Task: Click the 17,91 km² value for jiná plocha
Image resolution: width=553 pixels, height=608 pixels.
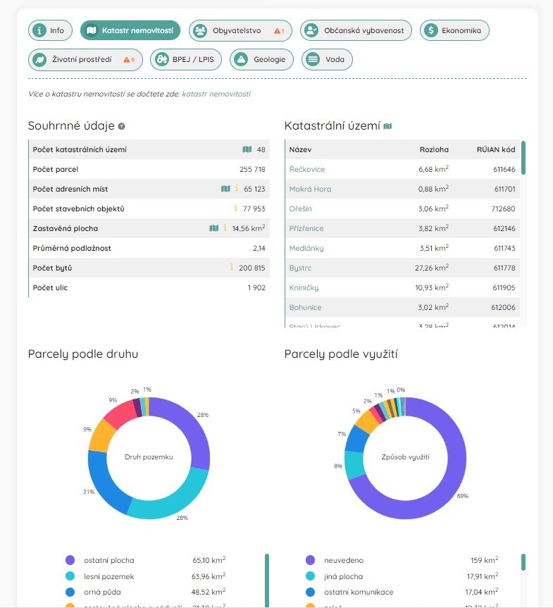Action: point(483,576)
